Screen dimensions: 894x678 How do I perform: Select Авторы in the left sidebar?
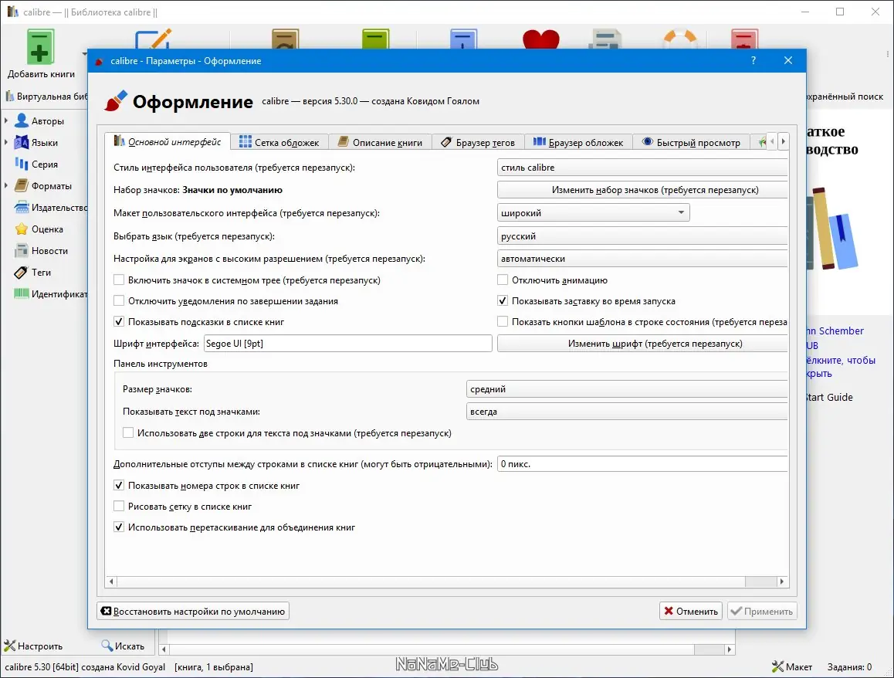click(21, 120)
